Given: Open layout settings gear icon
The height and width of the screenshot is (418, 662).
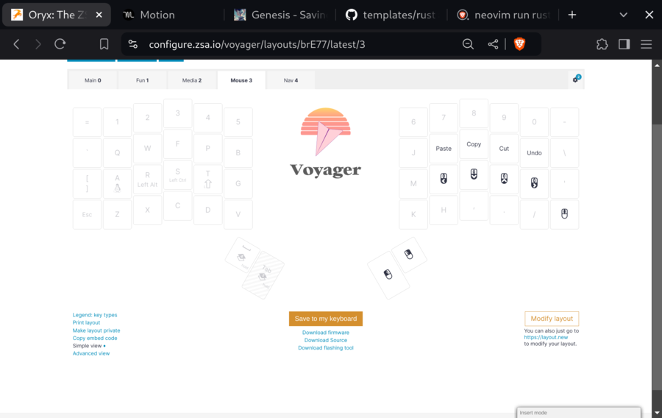Looking at the screenshot, I should coord(576,79).
